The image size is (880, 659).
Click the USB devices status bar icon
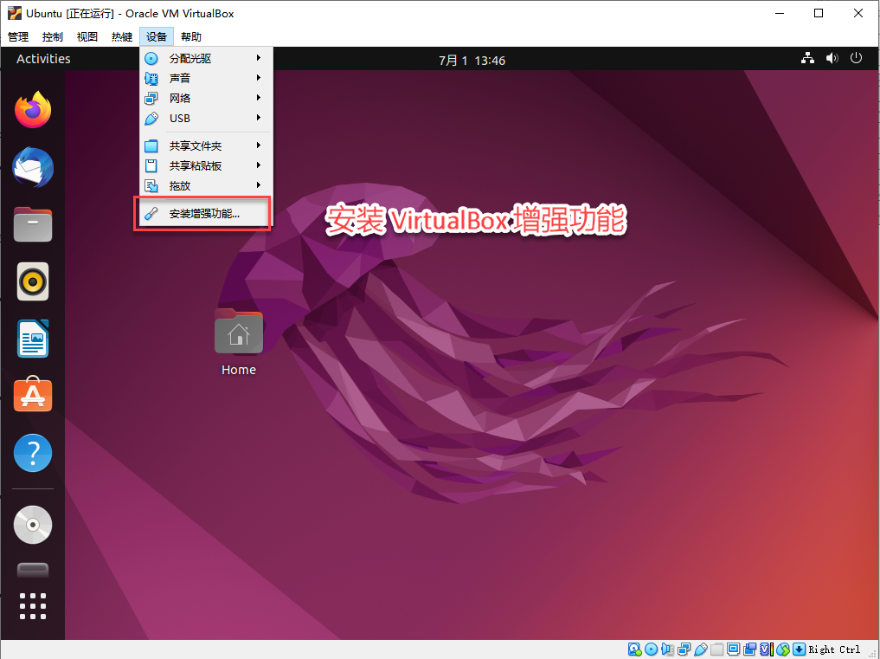tap(701, 649)
